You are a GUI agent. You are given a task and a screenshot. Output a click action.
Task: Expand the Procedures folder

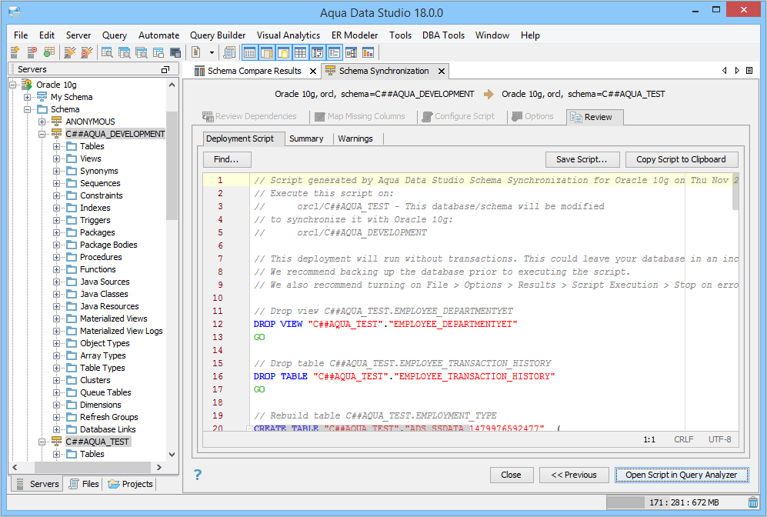tap(57, 257)
